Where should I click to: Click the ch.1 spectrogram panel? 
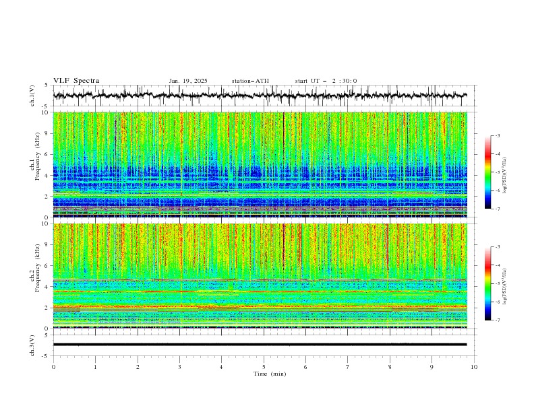(x=260, y=164)
